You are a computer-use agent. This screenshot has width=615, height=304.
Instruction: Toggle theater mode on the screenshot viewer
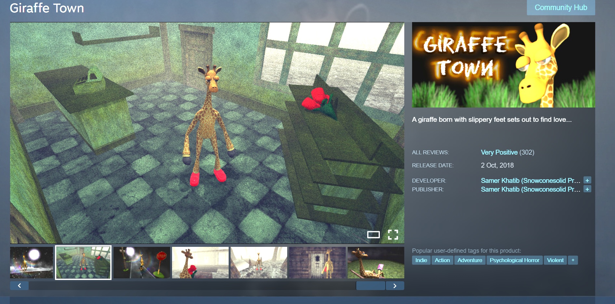[x=373, y=234]
